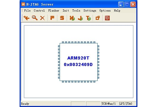The width and height of the screenshot is (157, 107).
Task: Open the Flasher tool icon (F)
Action: 52,18
